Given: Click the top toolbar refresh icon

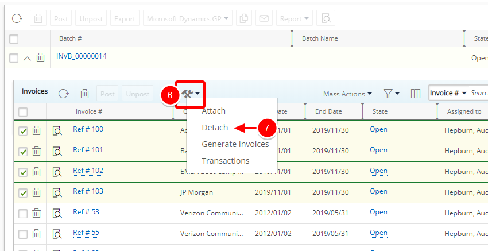Looking at the screenshot, I should pos(16,18).
